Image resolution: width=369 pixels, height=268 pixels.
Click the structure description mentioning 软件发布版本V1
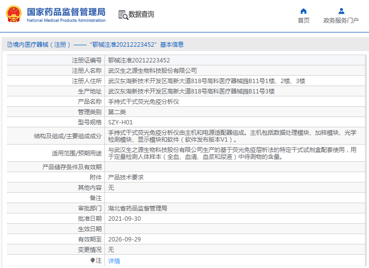tap(232, 136)
